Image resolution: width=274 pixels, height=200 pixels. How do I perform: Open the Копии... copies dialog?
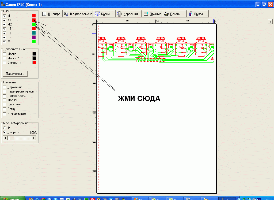[104, 14]
